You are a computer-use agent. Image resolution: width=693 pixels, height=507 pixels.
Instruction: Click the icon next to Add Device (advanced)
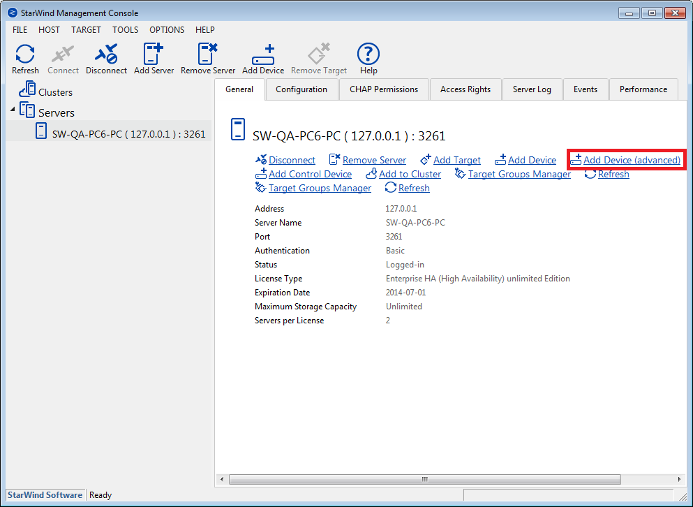click(576, 159)
